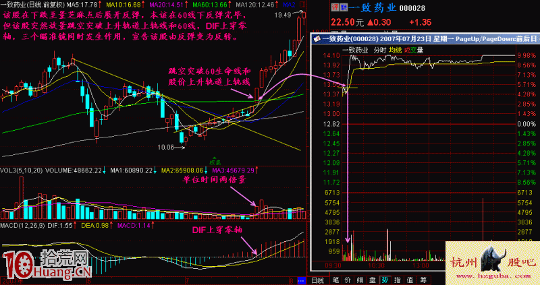The image size is (540, 285).
Task: Click the DIF:1.55 reading
Action: 60,226
